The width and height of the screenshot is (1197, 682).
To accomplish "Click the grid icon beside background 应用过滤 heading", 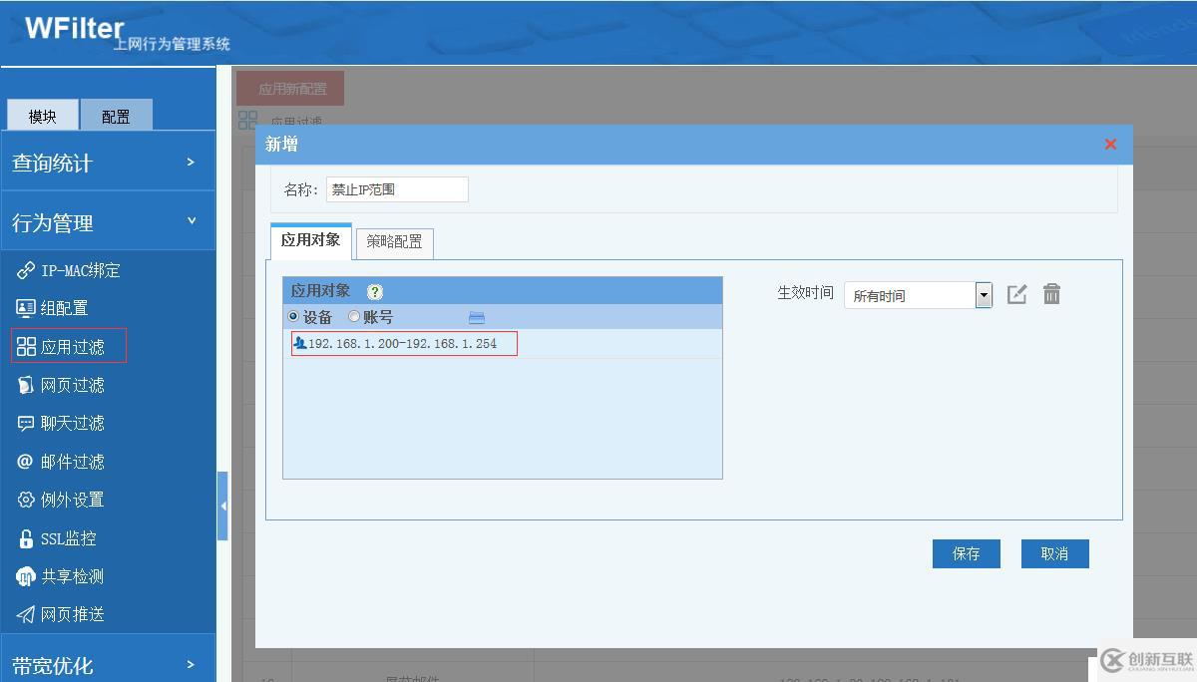I will pos(247,121).
